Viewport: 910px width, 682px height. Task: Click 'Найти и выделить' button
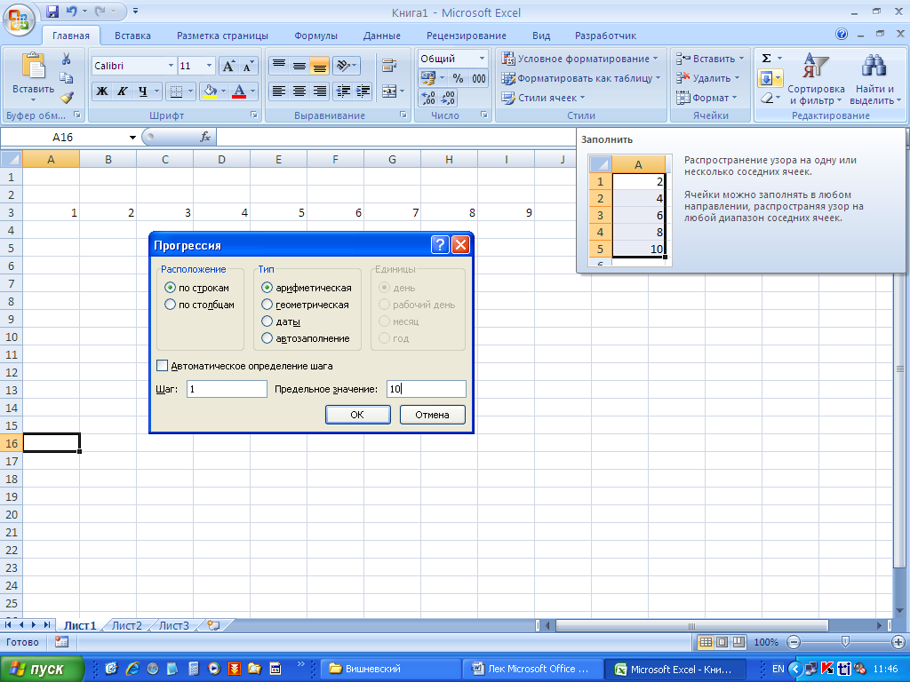[875, 79]
